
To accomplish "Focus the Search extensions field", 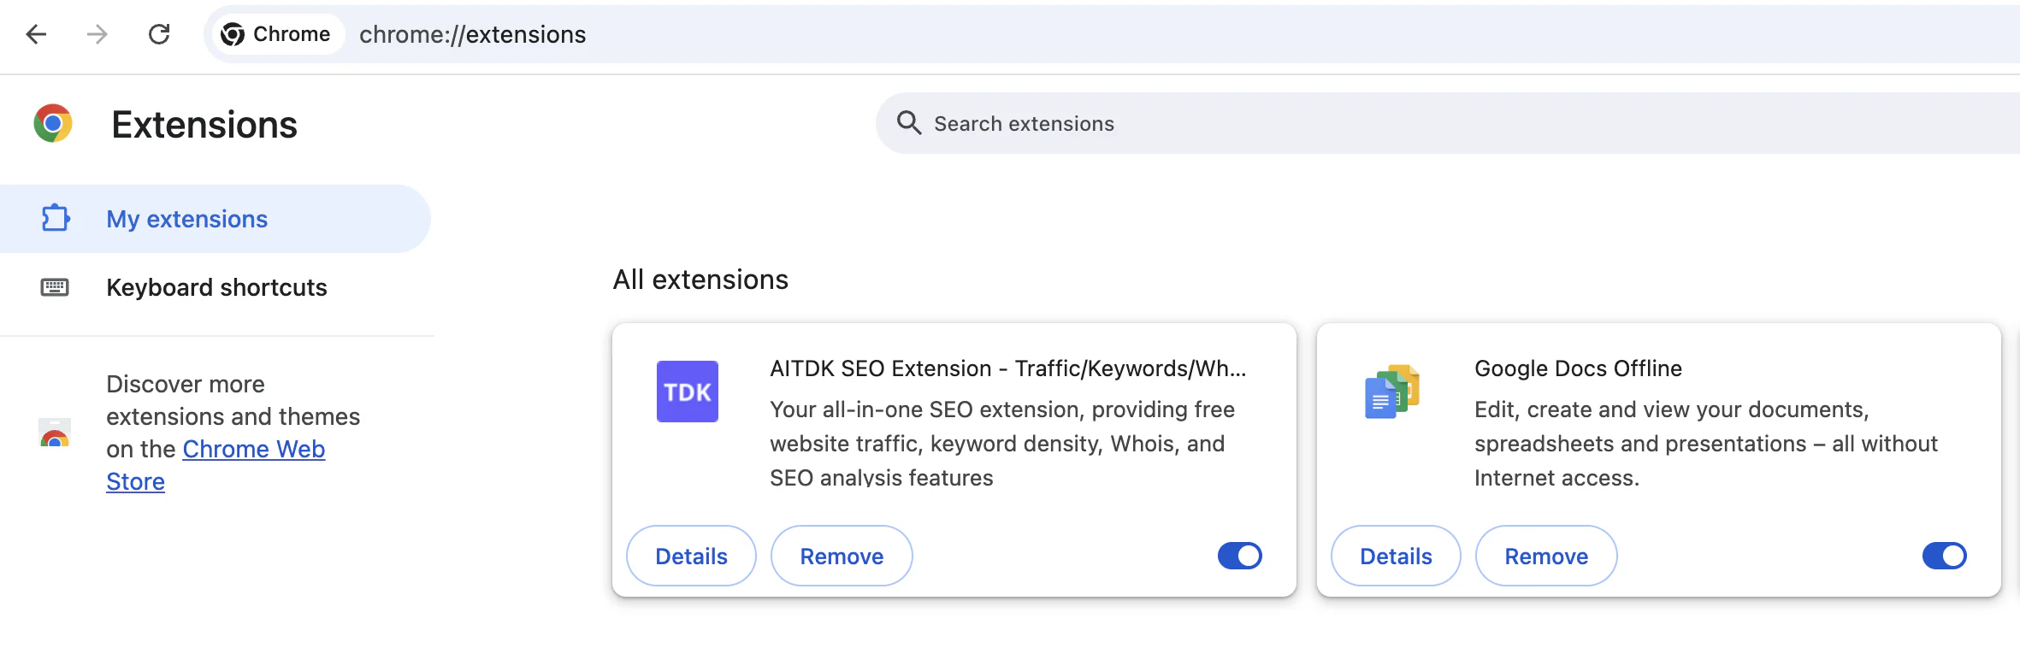I will pos(1447,123).
